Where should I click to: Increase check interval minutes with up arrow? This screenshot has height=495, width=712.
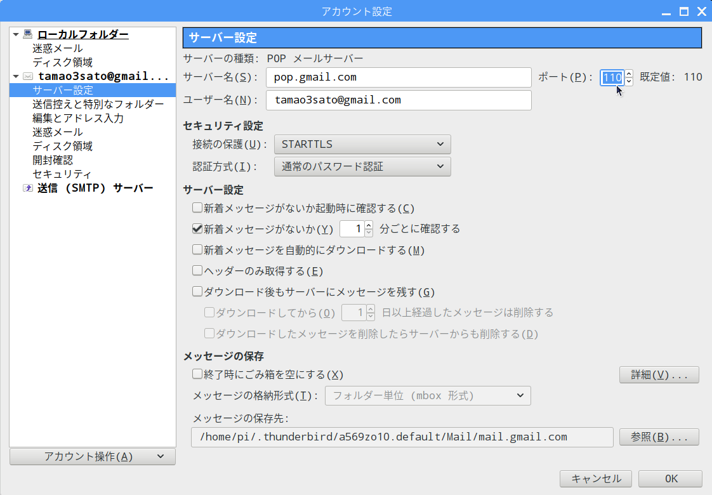pyautogui.click(x=369, y=225)
